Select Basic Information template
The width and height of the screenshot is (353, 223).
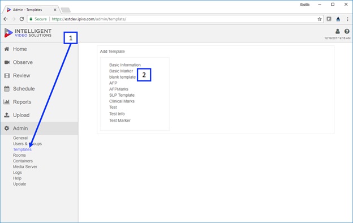click(125, 65)
